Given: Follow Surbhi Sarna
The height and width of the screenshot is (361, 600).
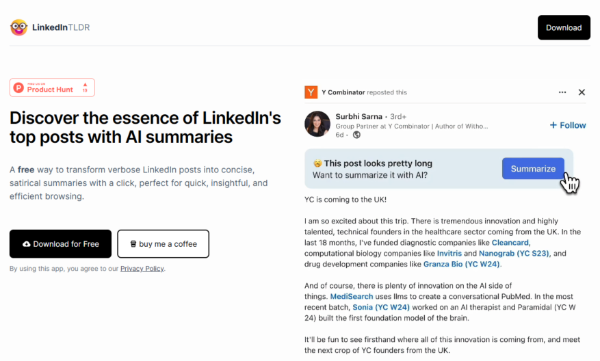Looking at the screenshot, I should click(x=567, y=125).
